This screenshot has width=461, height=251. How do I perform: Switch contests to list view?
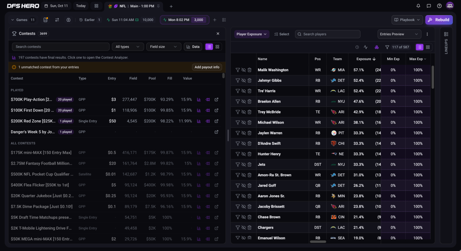[209, 47]
